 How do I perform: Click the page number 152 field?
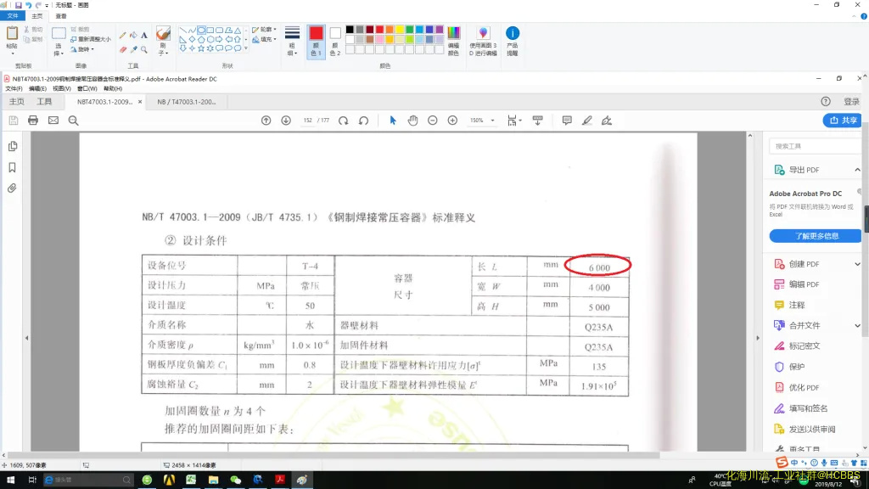click(307, 121)
